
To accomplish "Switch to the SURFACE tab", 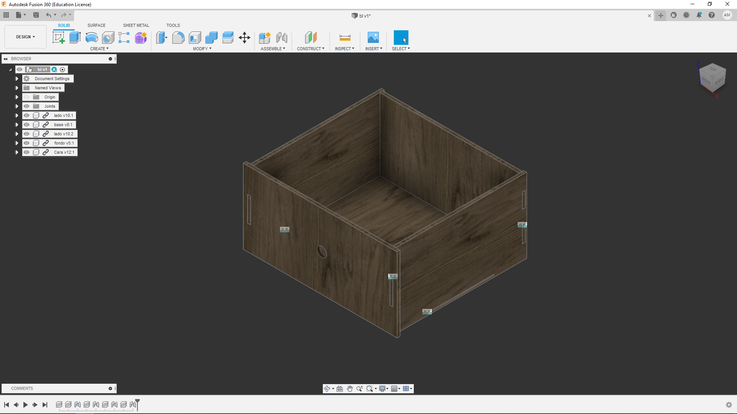I will click(x=96, y=25).
